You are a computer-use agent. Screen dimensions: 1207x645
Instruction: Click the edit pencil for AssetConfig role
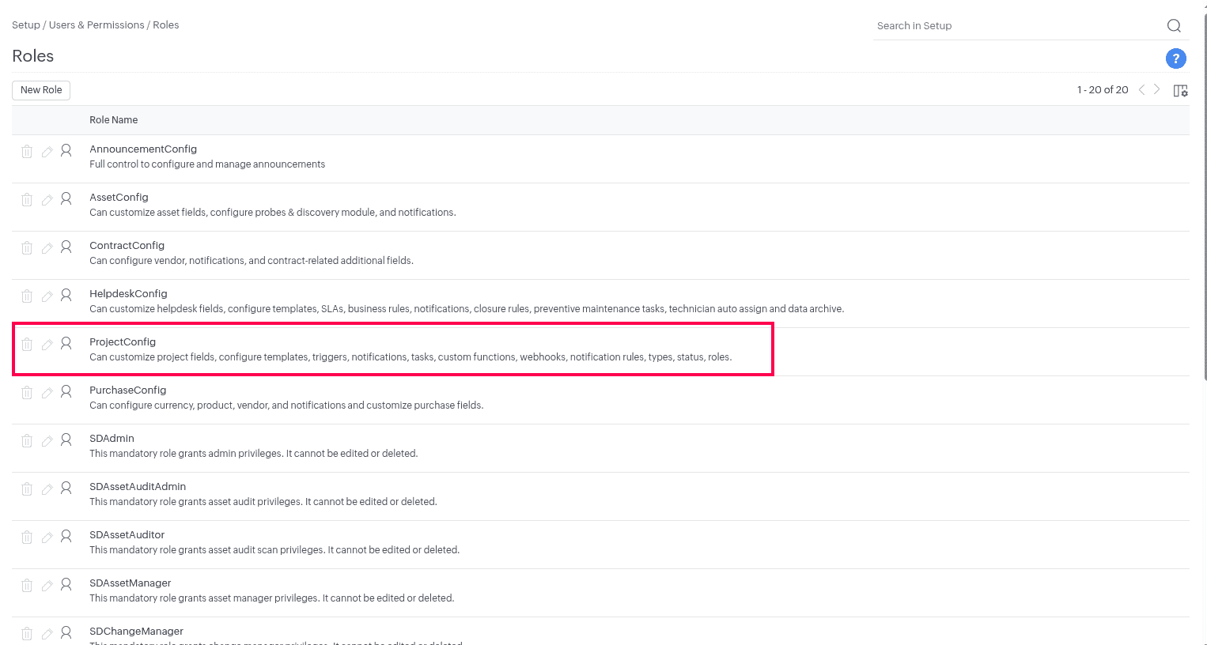point(47,200)
